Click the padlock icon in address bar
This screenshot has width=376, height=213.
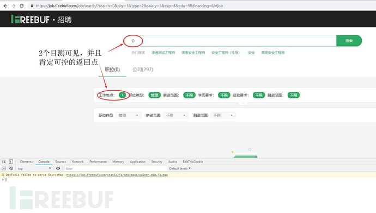click(32, 6)
